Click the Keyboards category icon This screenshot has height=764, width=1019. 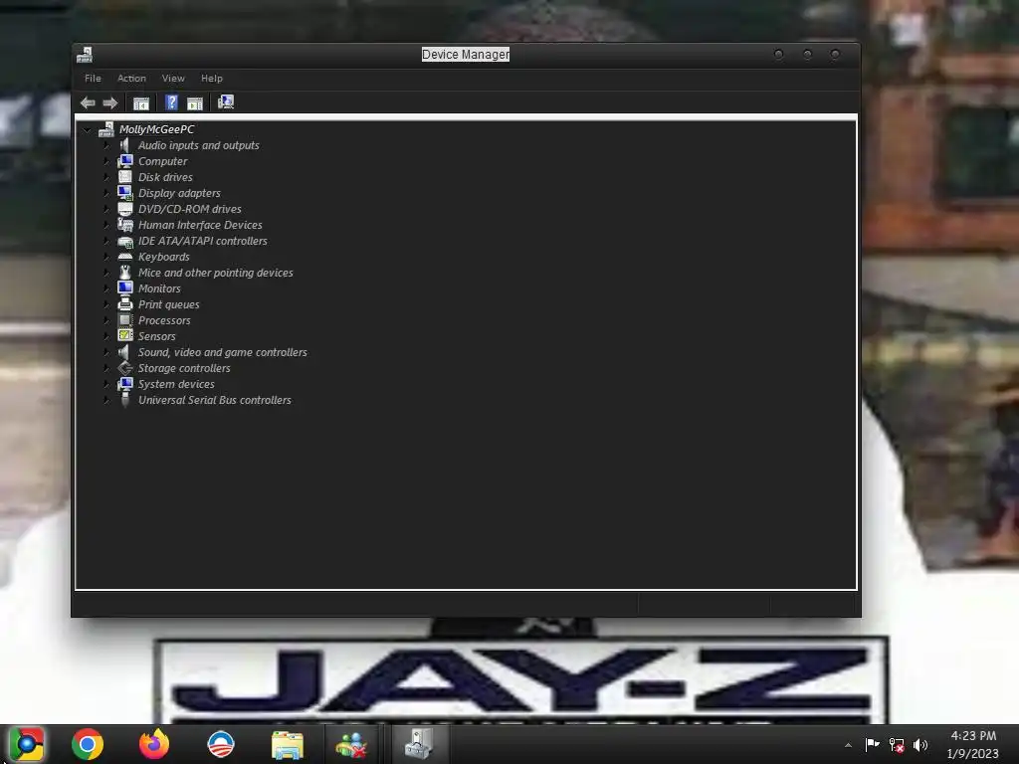pyautogui.click(x=124, y=257)
